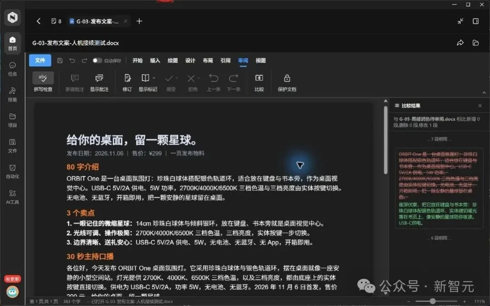Switch to the 布局 ribbon tab
The height and width of the screenshot is (306, 490).
click(x=208, y=61)
